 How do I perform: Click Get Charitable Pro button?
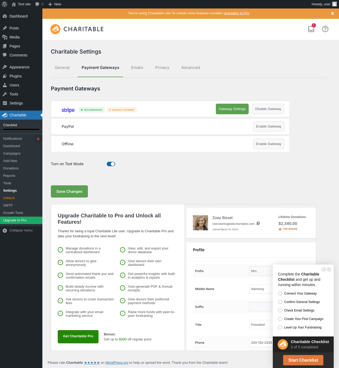78,337
